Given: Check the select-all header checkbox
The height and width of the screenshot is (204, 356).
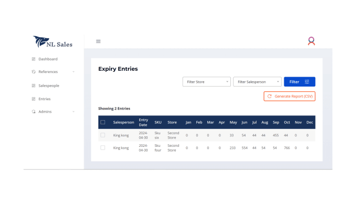Looking at the screenshot, I should tap(103, 122).
